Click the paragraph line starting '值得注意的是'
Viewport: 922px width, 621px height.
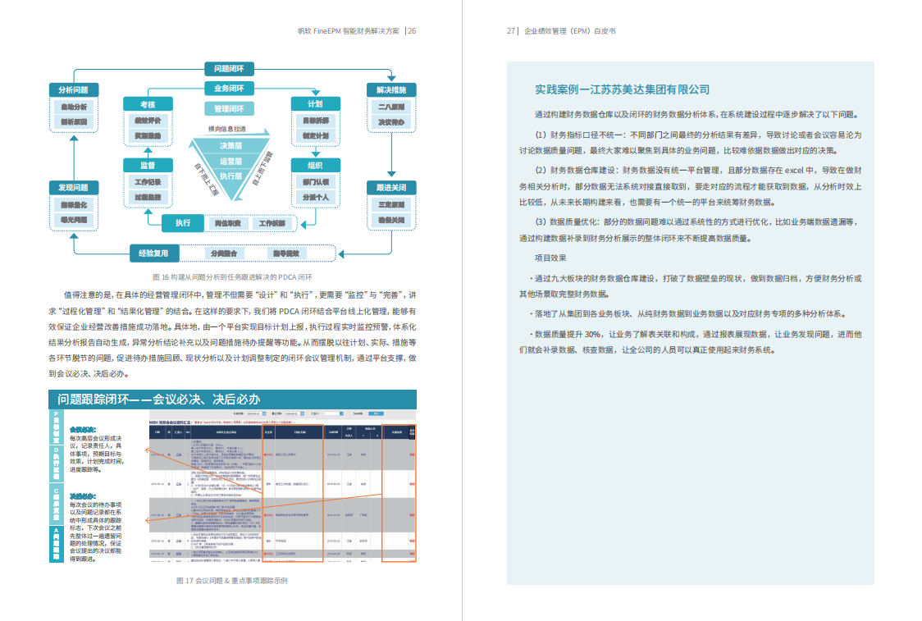240,295
